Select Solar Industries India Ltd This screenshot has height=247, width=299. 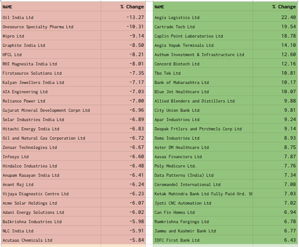[x=51, y=120]
